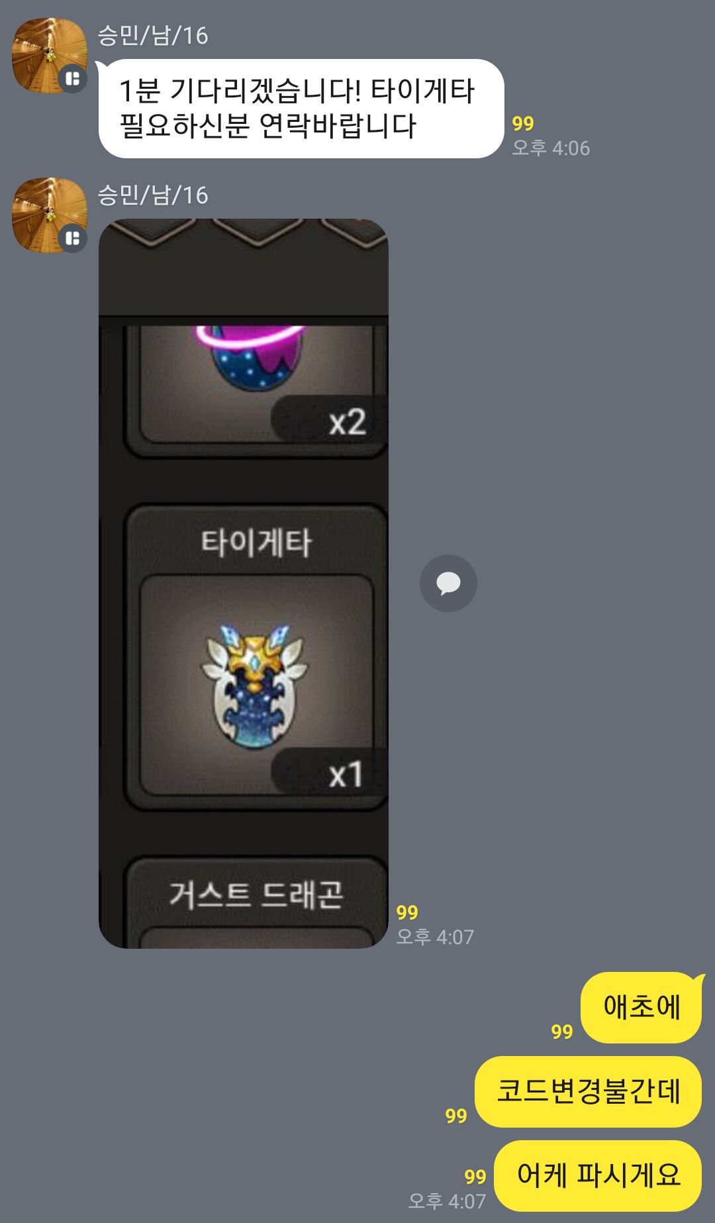Tap the second 승민 profile avatar
Image resolution: width=715 pixels, height=1223 pixels.
pyautogui.click(x=50, y=215)
